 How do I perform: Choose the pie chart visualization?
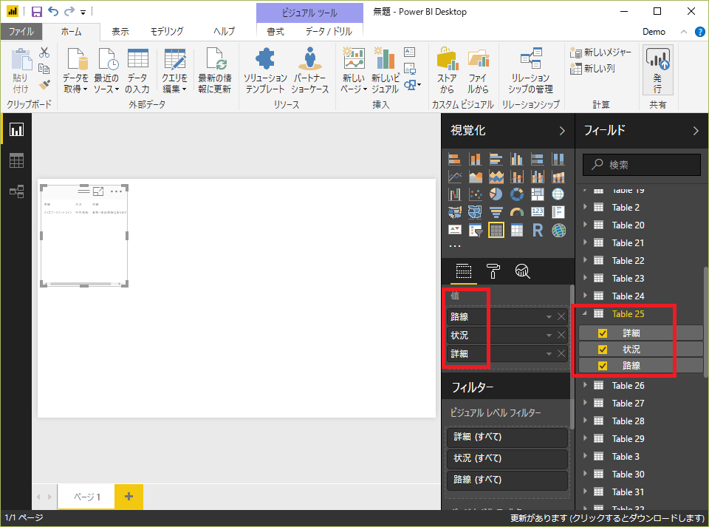pos(496,194)
